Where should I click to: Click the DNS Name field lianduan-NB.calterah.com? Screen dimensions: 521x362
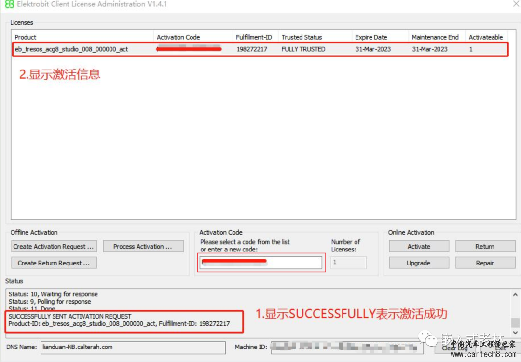[x=133, y=348]
